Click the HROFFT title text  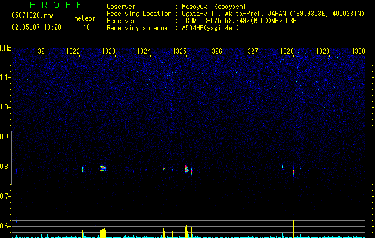coord(61,5)
